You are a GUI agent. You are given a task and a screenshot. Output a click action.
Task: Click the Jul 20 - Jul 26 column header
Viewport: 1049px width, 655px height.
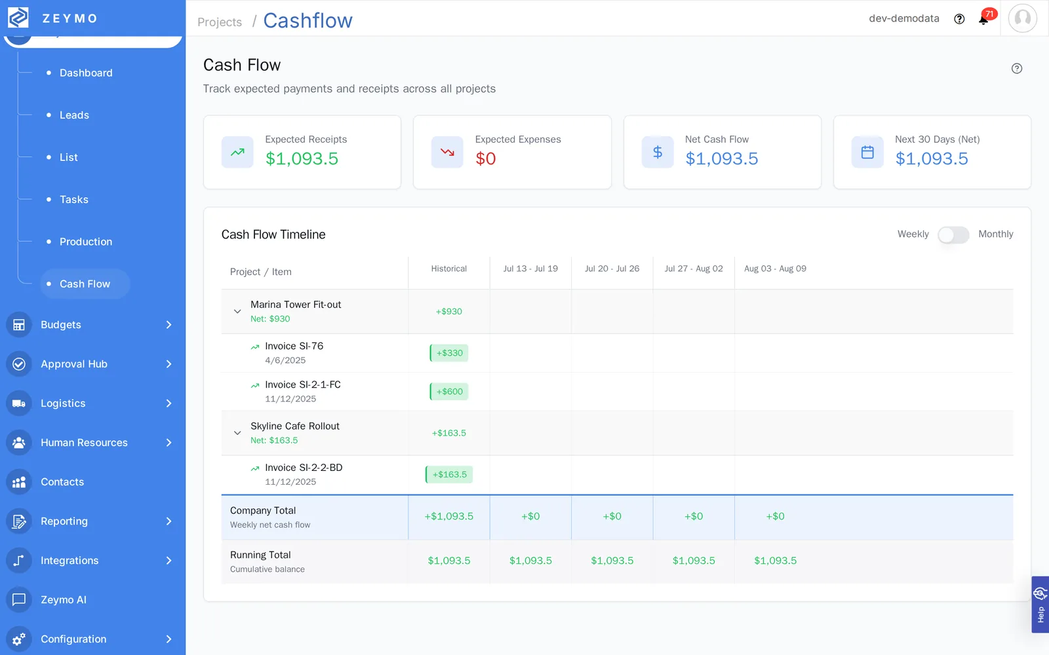point(612,269)
